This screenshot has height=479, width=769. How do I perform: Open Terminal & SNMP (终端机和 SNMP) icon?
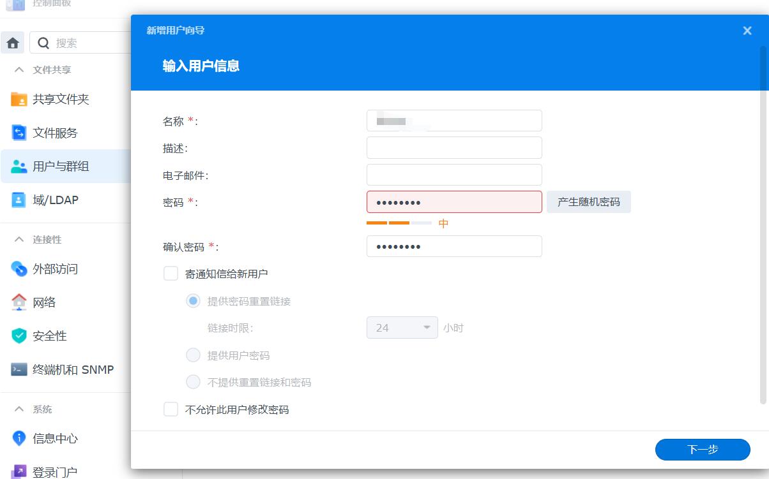coord(19,369)
